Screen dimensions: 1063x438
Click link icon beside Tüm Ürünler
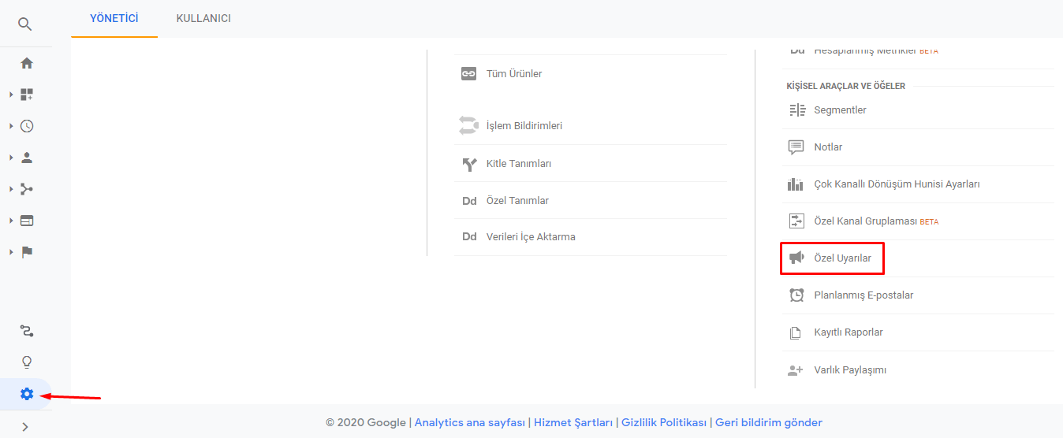pyautogui.click(x=469, y=74)
